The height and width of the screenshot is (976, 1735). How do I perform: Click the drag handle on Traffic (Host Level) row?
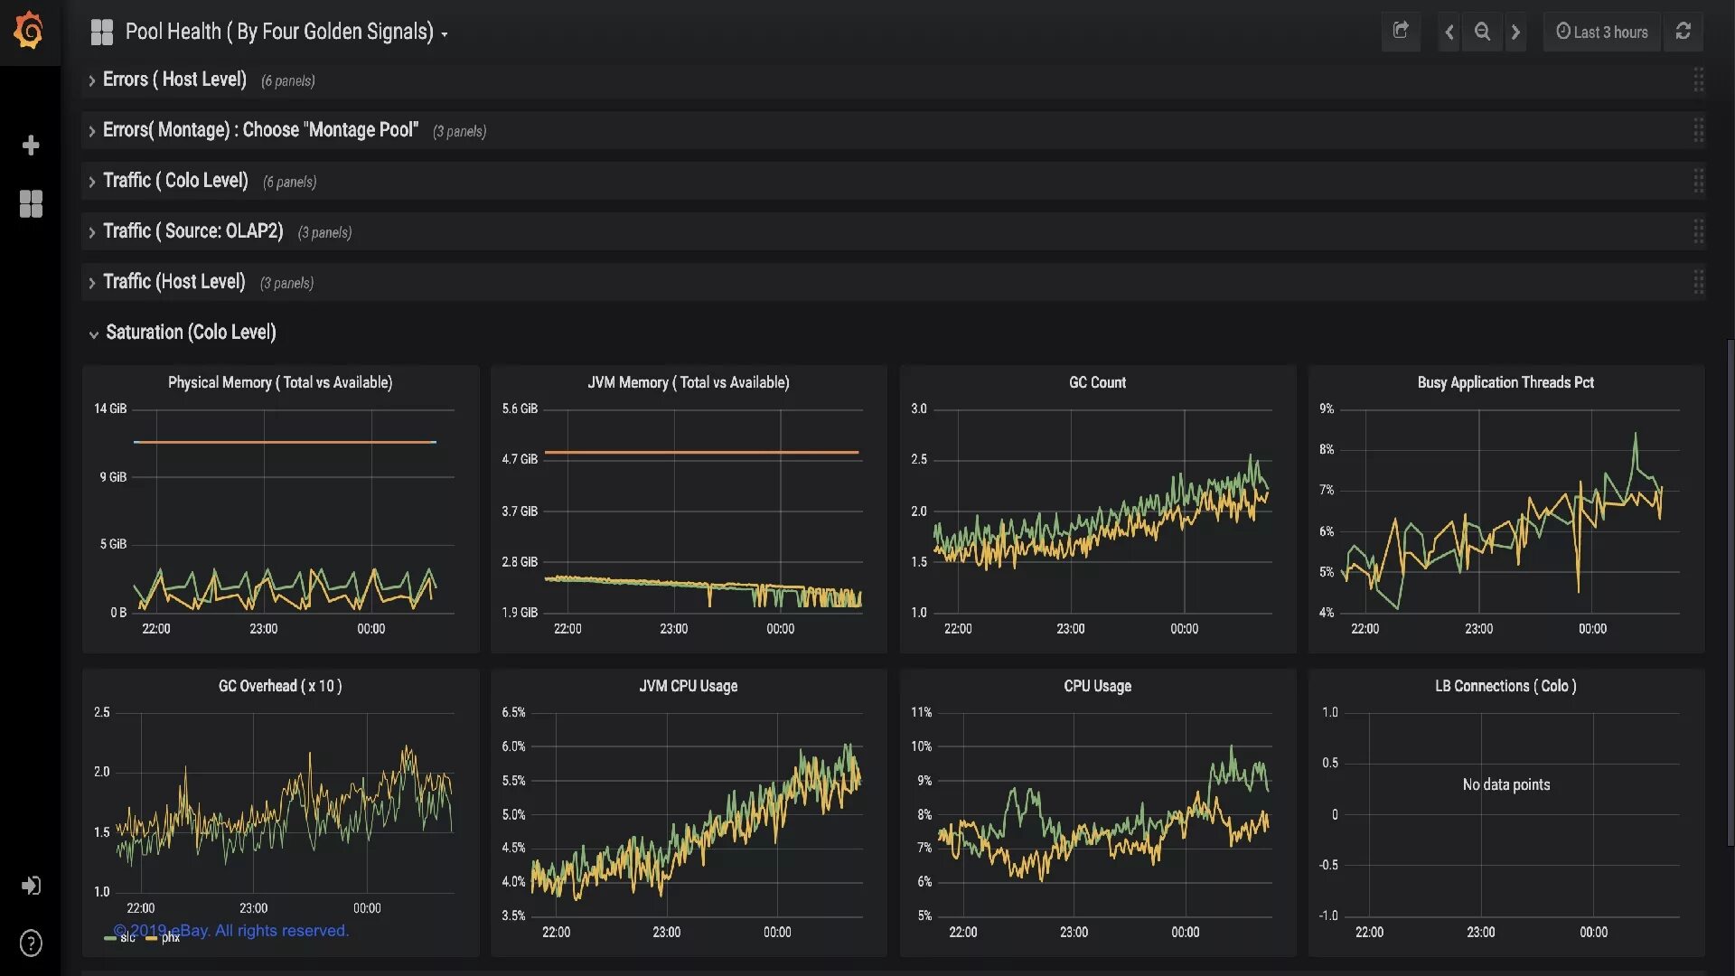click(1698, 282)
